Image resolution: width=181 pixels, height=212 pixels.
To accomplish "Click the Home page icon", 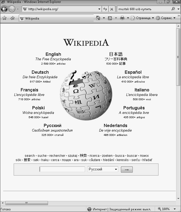I will pyautogui.click(x=98, y=18).
